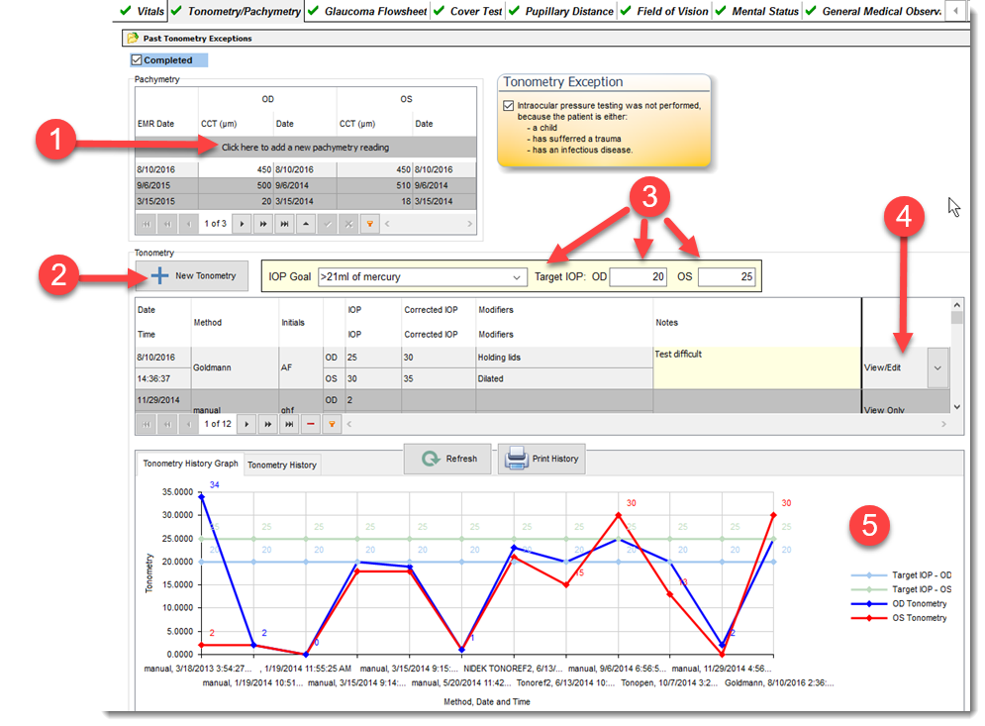Click the tonometry grid vertical scrollbar down arrow
The height and width of the screenshot is (726, 985).
click(x=956, y=407)
